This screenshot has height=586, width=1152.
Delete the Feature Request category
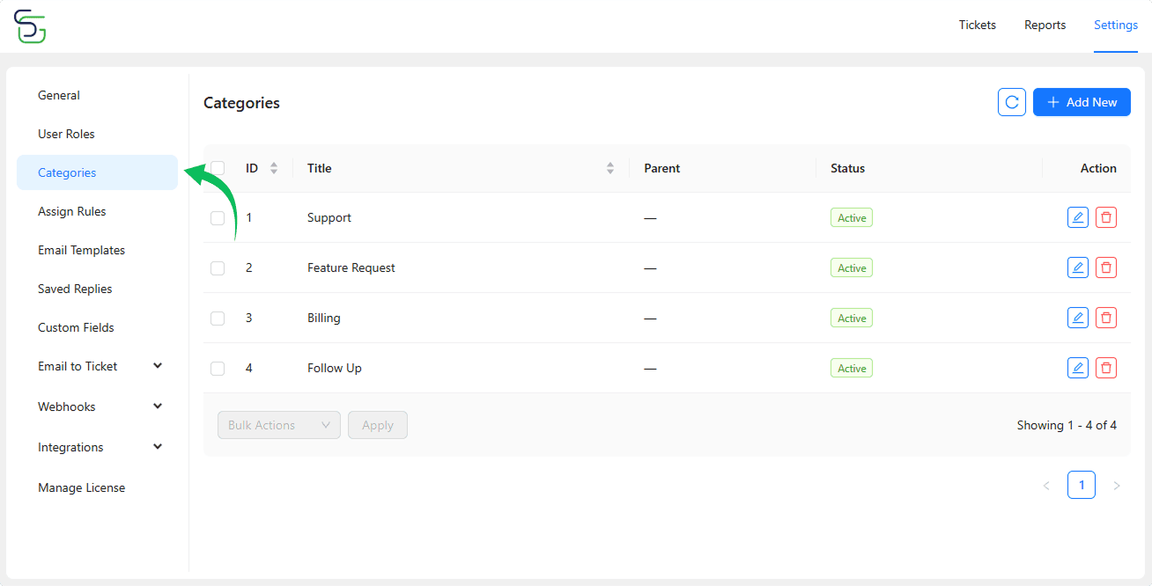click(1106, 267)
